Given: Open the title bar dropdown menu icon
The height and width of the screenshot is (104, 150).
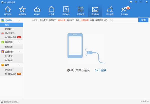Looking at the screenshot, I should [136, 2].
